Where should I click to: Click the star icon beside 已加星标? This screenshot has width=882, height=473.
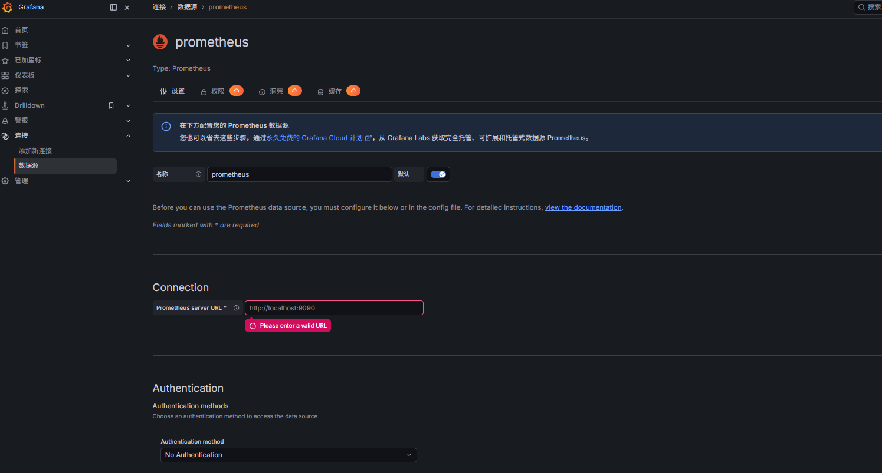[5, 61]
